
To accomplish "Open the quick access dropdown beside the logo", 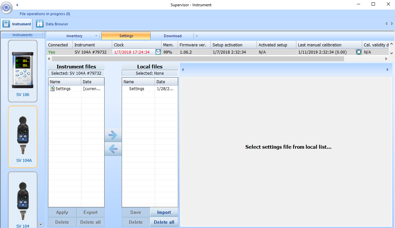I will 17,5.
